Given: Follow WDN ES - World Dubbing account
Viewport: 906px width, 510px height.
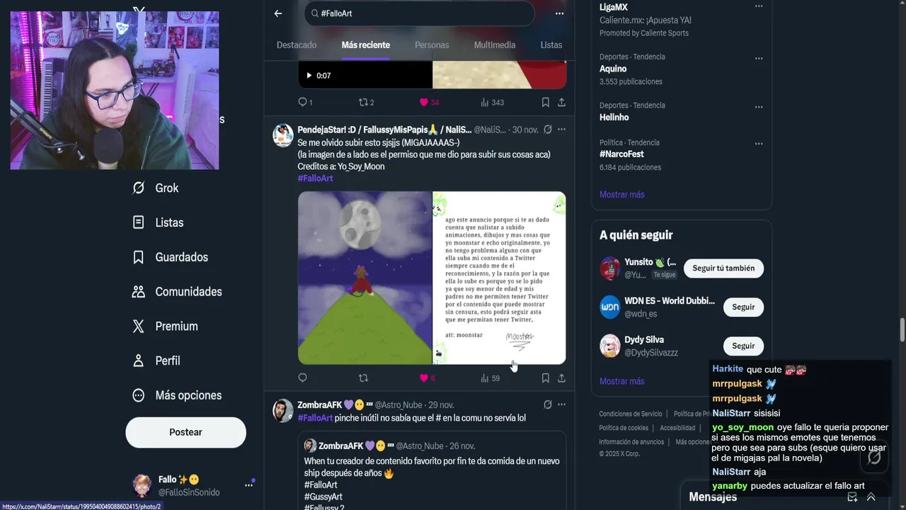Looking at the screenshot, I should [743, 307].
